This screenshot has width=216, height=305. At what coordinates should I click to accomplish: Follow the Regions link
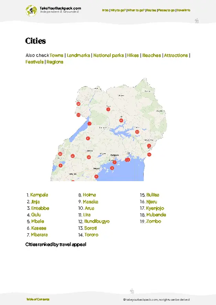point(55,62)
